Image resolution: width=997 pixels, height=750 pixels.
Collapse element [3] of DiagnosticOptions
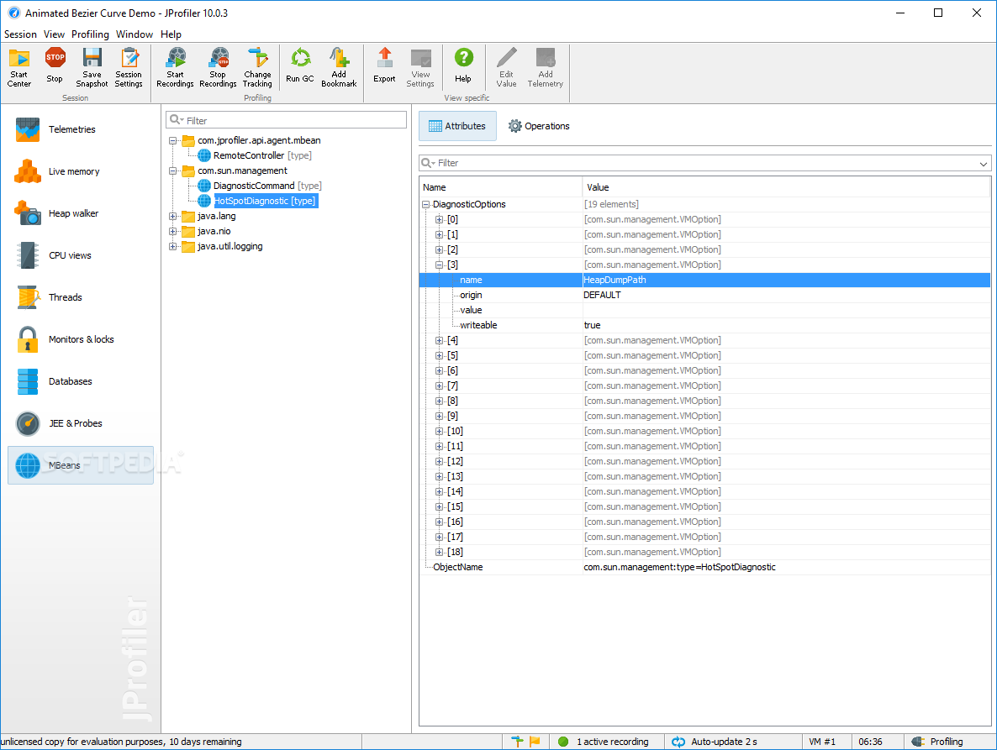[440, 265]
